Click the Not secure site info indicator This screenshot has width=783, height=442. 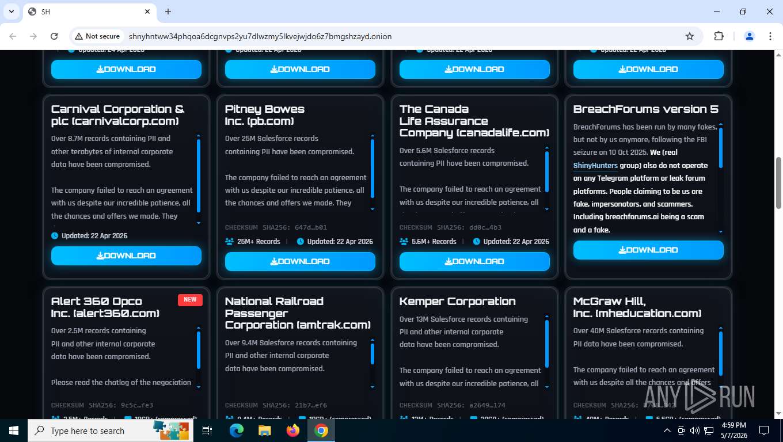(97, 36)
